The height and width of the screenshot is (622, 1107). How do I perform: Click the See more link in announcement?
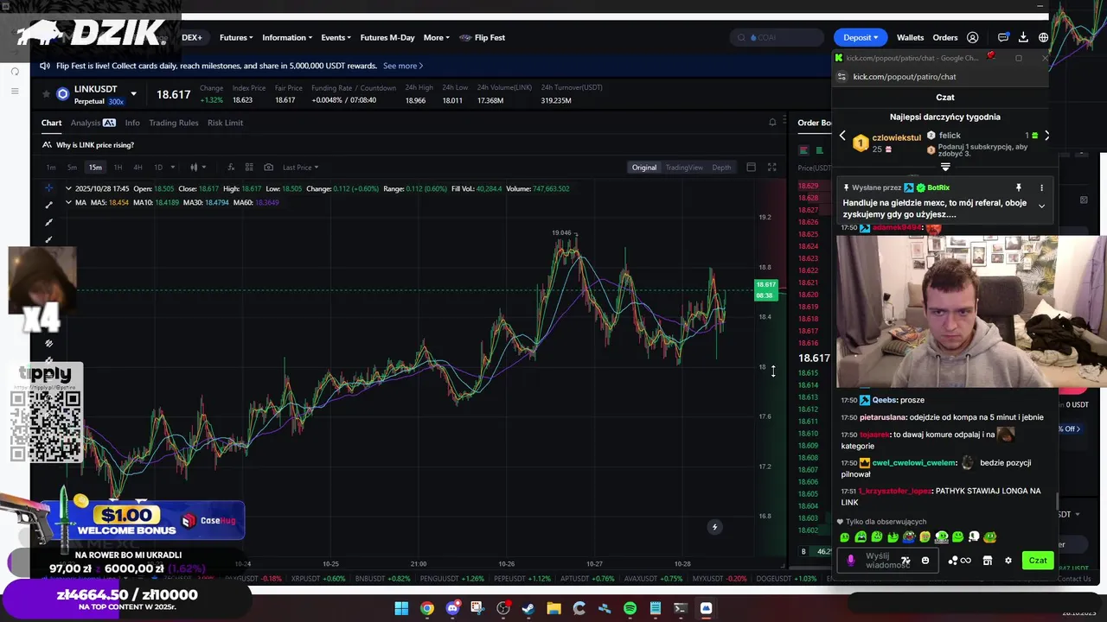[x=403, y=66]
